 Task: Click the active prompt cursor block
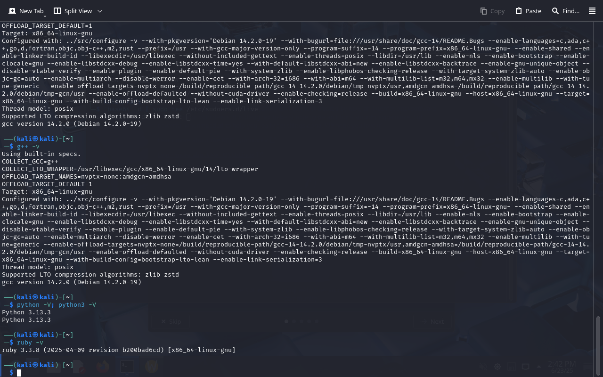click(19, 373)
